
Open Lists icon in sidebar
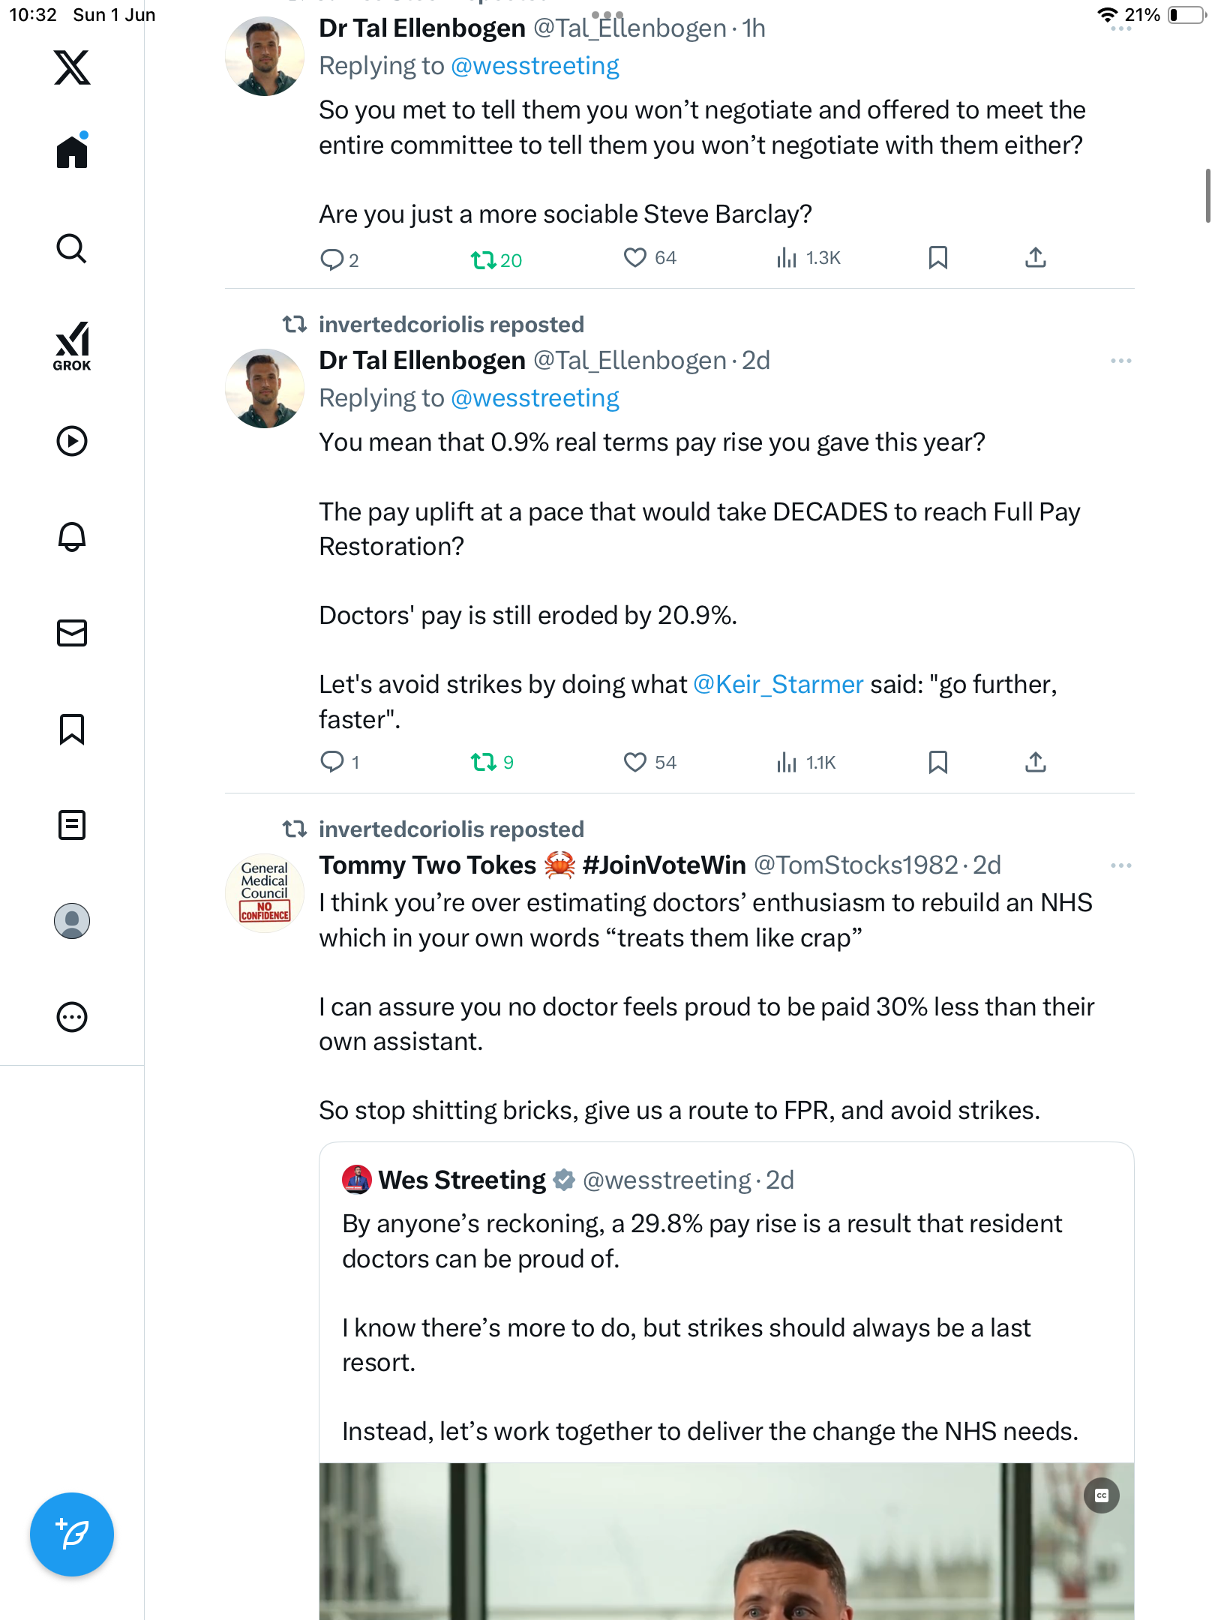tap(72, 825)
